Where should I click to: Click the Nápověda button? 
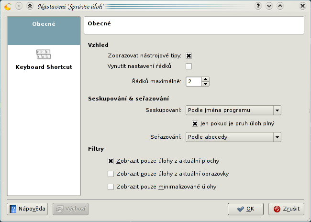point(27,209)
